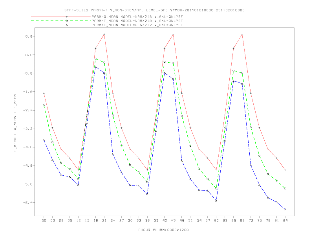Click the x-axis tick label 81
The width and height of the screenshot is (311, 240).
click(x=277, y=220)
